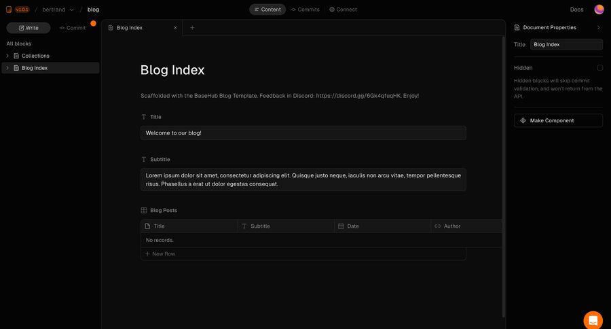The width and height of the screenshot is (611, 329).
Task: Close the Blog Index tab
Action: click(175, 28)
